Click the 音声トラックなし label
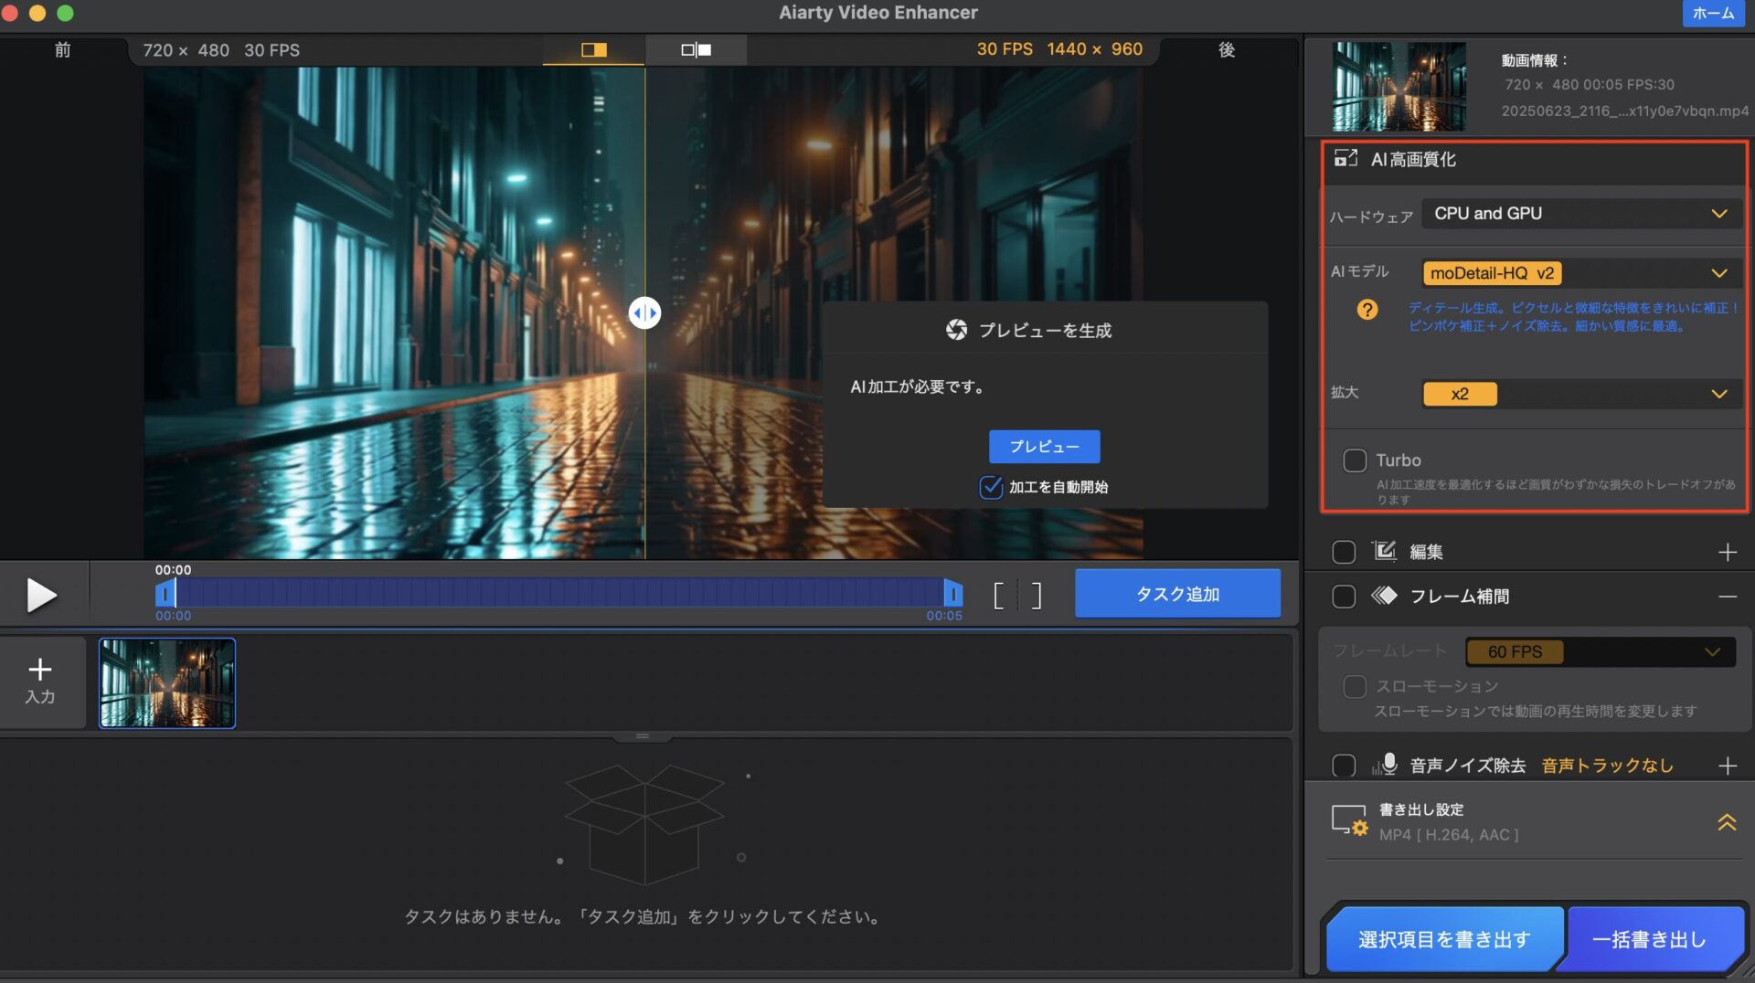The width and height of the screenshot is (1755, 983). (1607, 766)
